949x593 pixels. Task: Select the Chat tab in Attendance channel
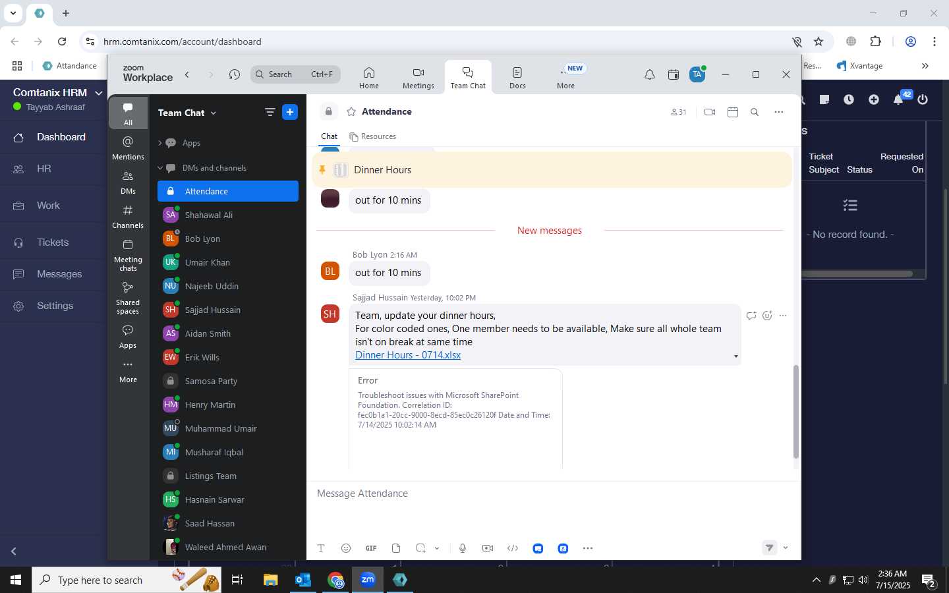(329, 136)
